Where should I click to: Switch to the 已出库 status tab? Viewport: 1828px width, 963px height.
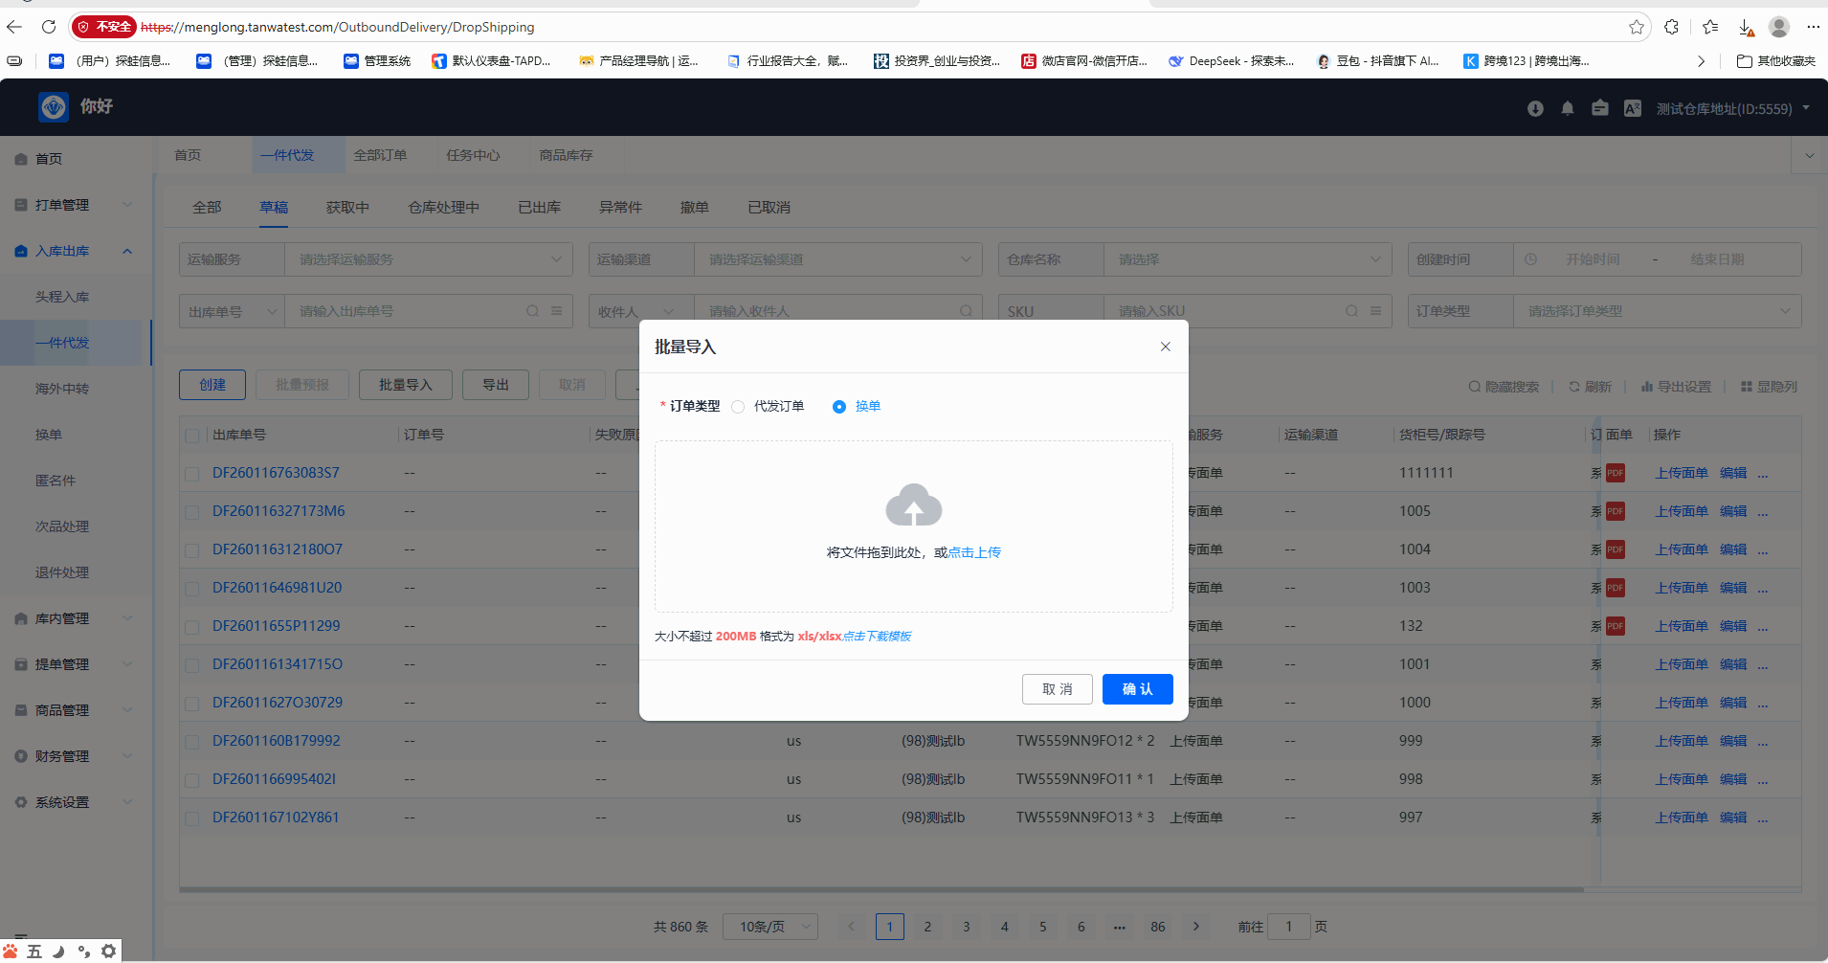pos(539,208)
